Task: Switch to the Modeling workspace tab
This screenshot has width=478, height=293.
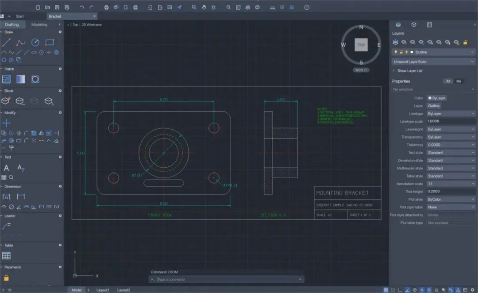Action: (x=39, y=25)
